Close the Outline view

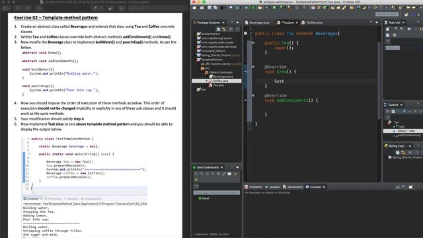pos(401,104)
